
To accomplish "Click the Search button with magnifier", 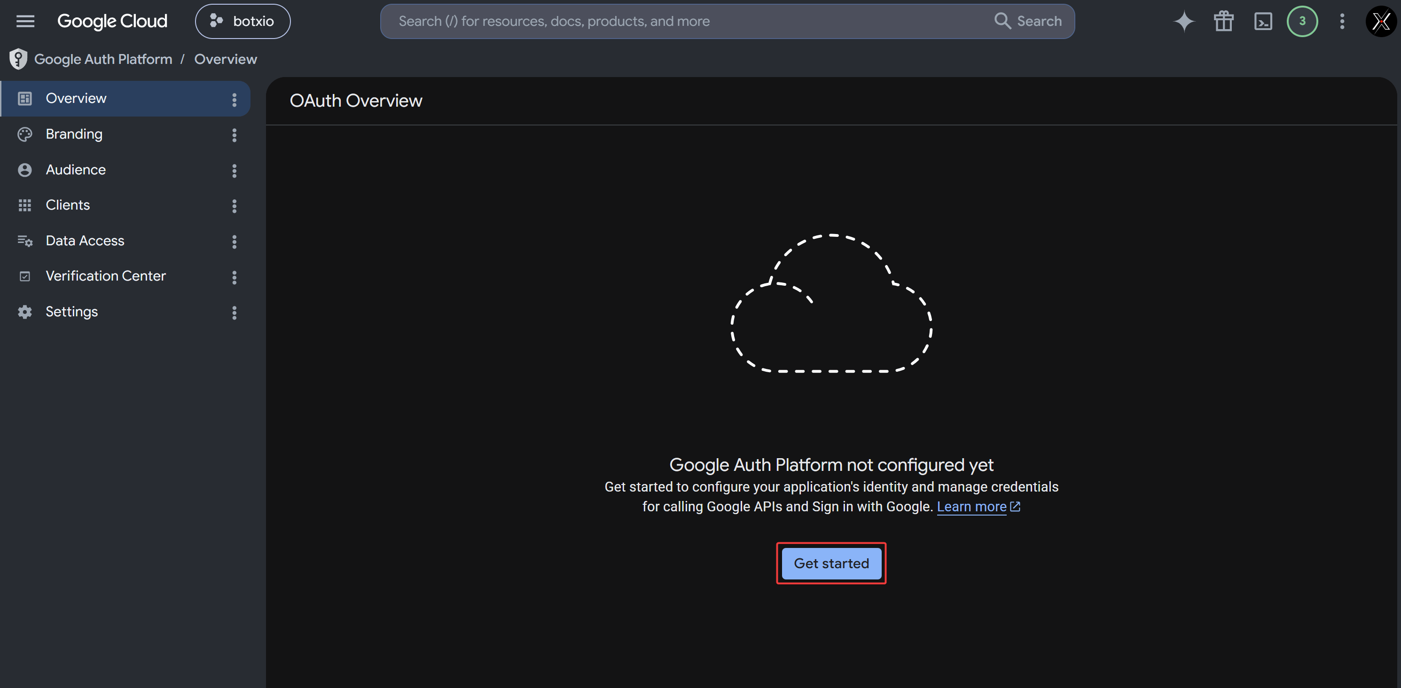I will coord(1028,21).
